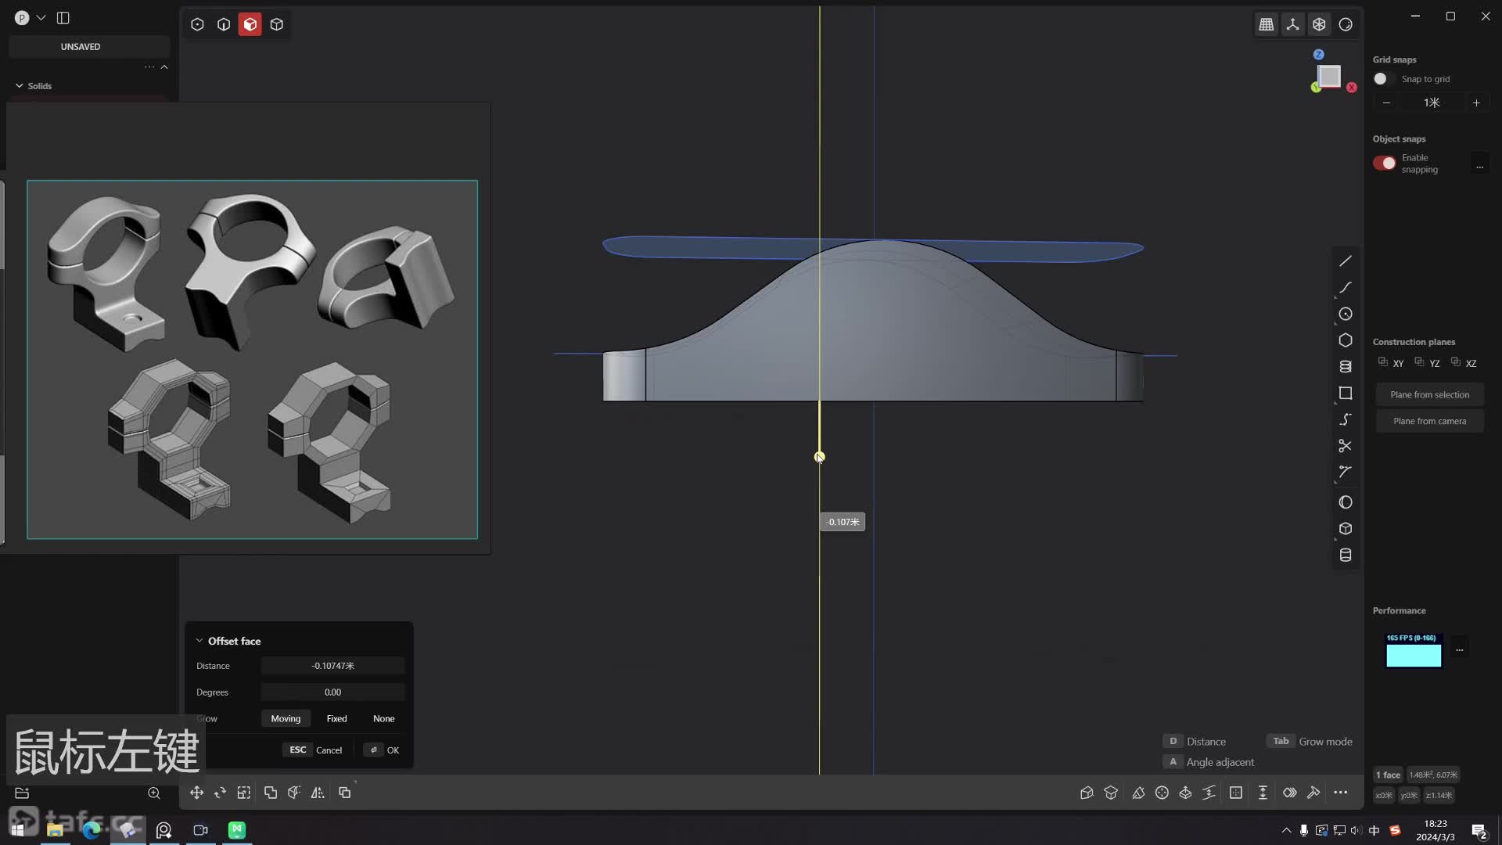This screenshot has width=1502, height=845.
Task: Cancel the Offset face command
Action: point(314,750)
